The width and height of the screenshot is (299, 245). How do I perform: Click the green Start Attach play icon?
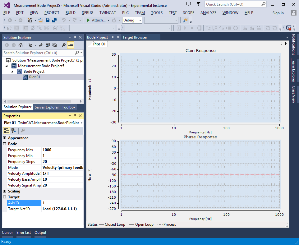(88, 20)
